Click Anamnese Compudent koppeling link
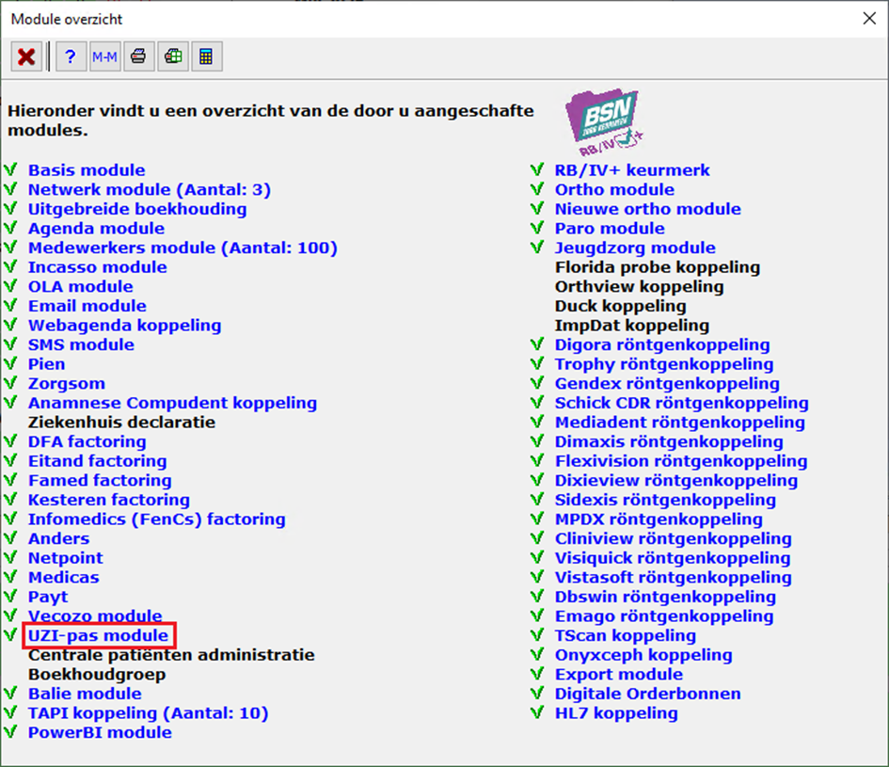 click(173, 403)
